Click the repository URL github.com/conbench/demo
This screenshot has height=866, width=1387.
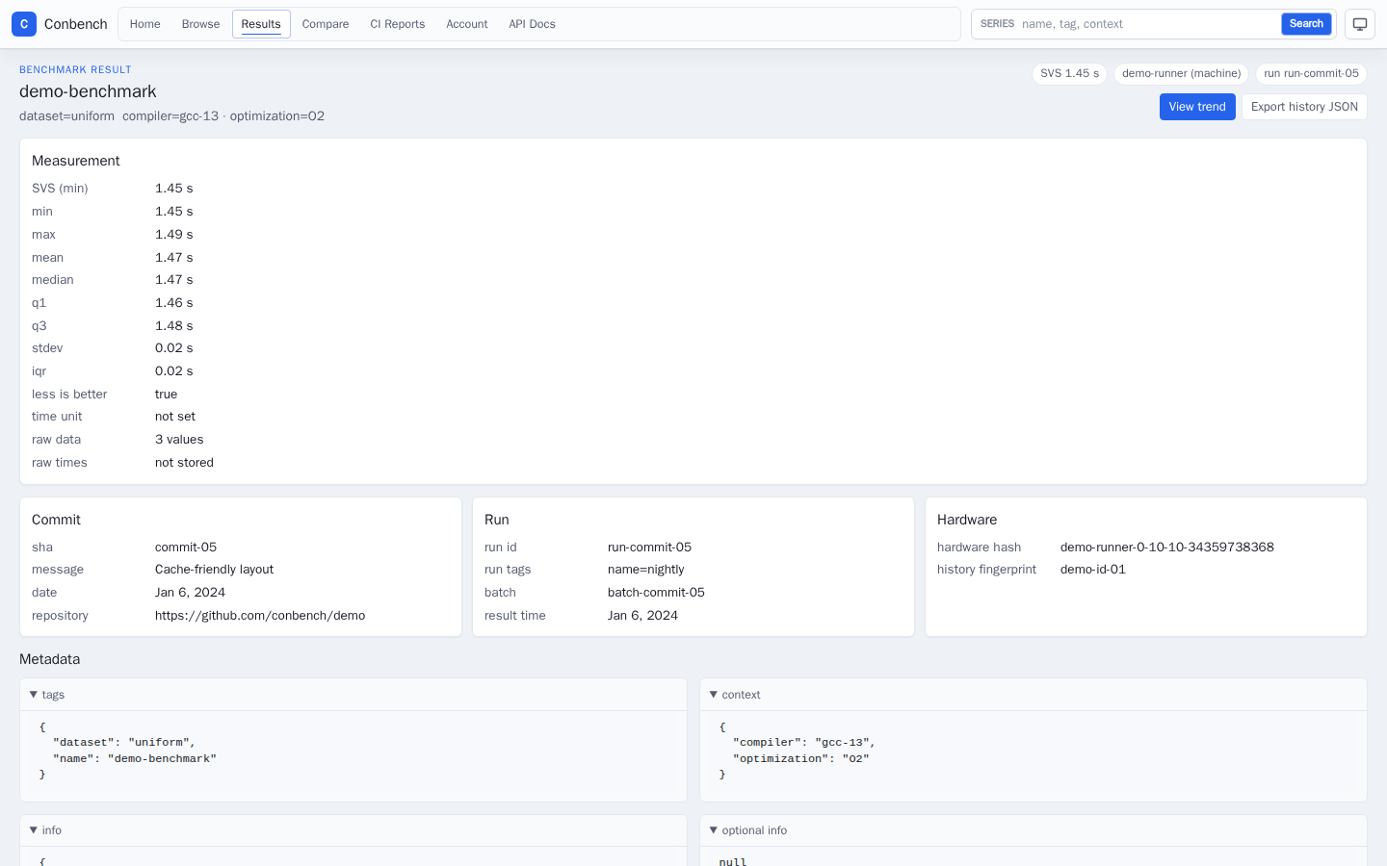260,616
